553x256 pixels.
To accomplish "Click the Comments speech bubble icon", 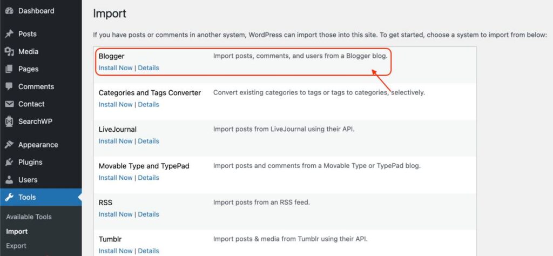I will (9, 87).
